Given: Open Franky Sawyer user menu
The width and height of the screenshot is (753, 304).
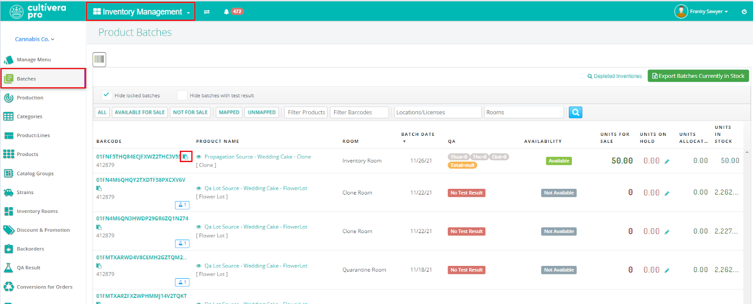Looking at the screenshot, I should [701, 11].
